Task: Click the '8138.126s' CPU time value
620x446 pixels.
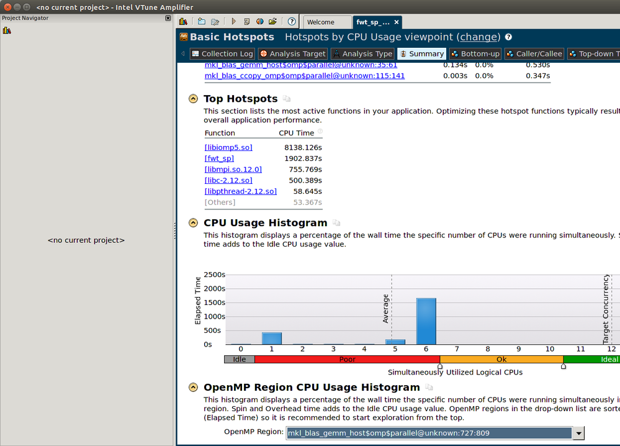Action: tap(303, 148)
